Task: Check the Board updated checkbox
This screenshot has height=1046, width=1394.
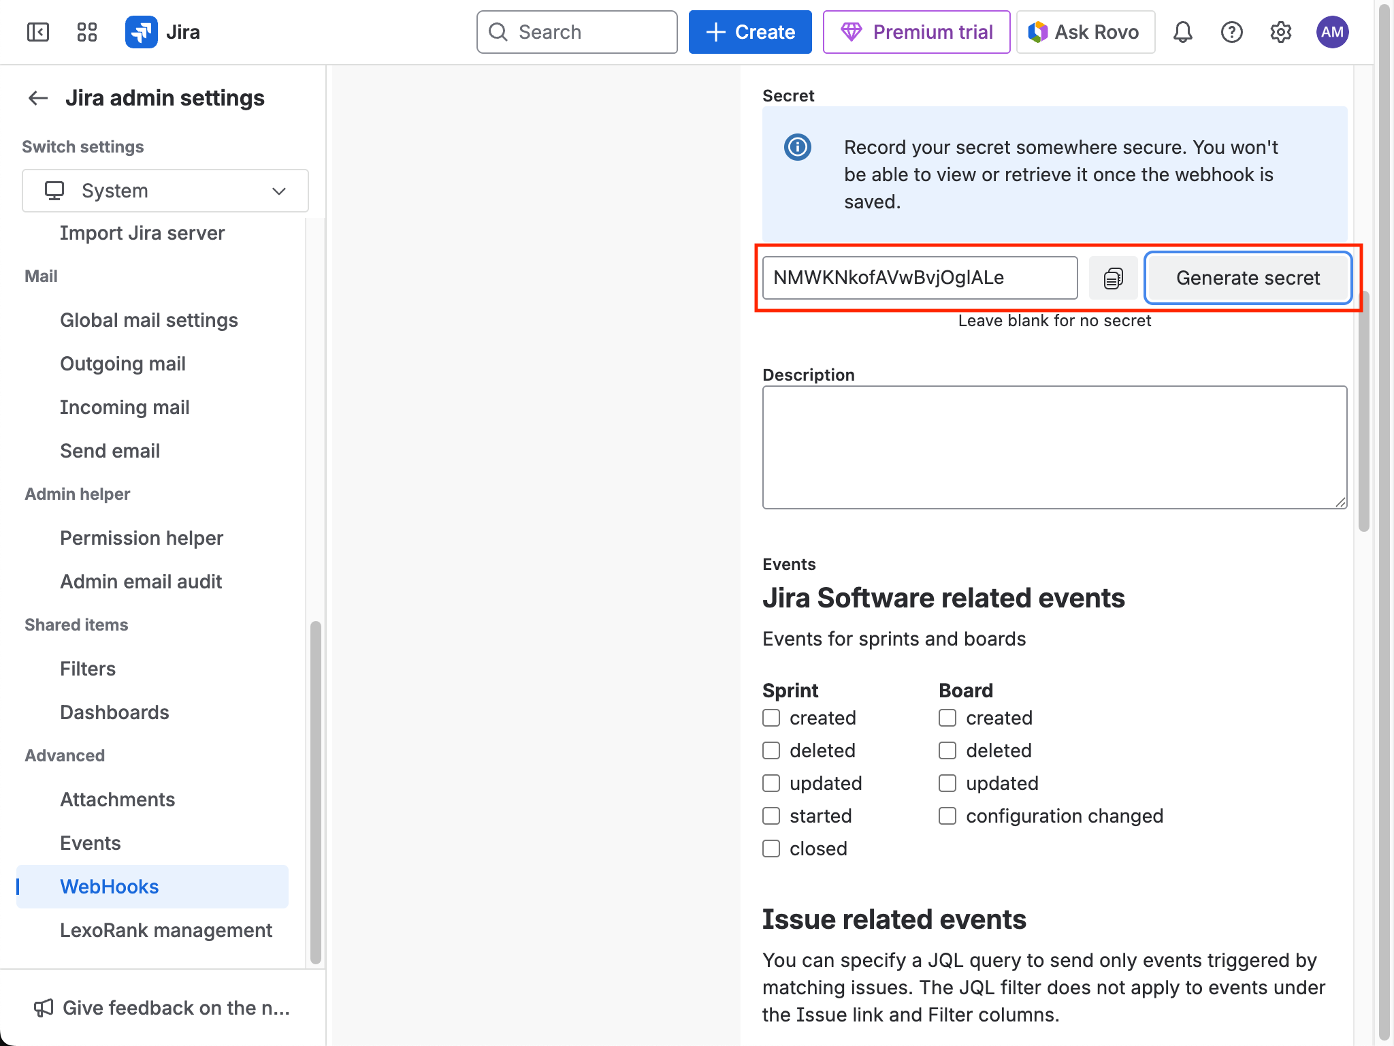Action: [947, 782]
